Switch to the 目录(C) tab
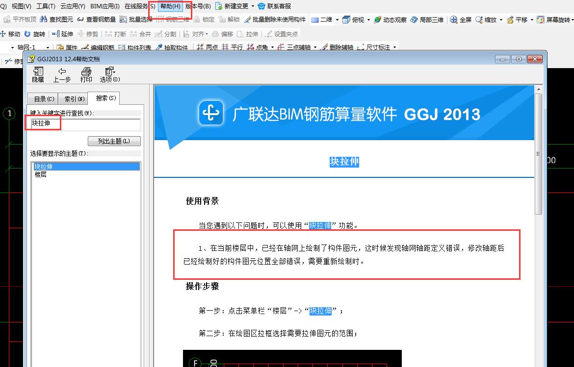This screenshot has height=367, width=574. click(44, 99)
